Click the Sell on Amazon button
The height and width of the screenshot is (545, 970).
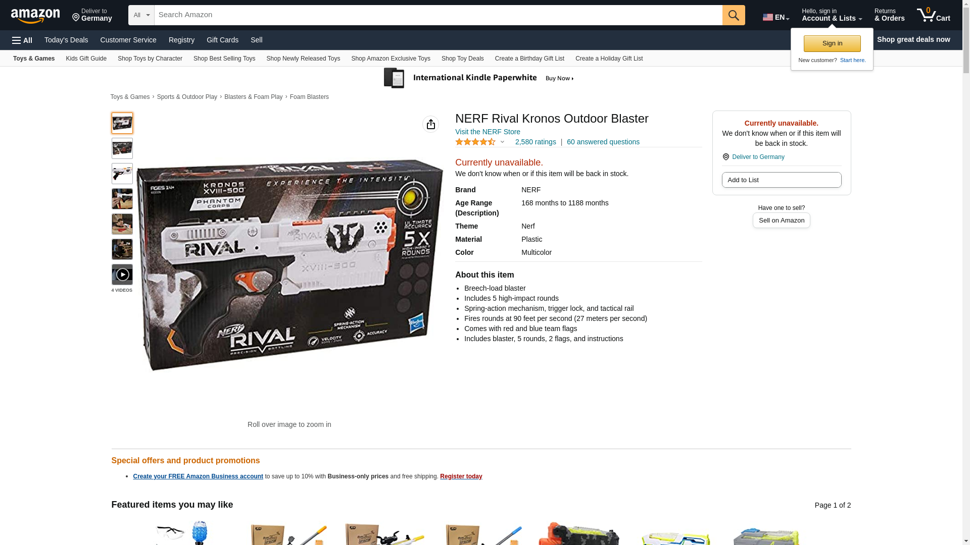click(x=781, y=221)
